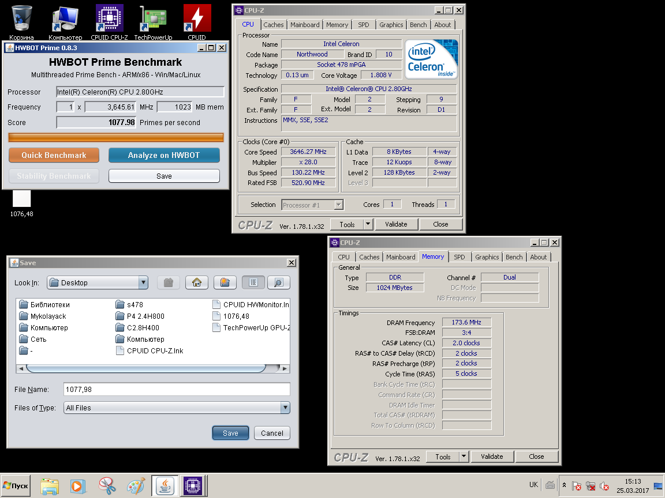Switch to Caches tab in upper CPU-Z
The image size is (665, 498).
pyautogui.click(x=273, y=25)
